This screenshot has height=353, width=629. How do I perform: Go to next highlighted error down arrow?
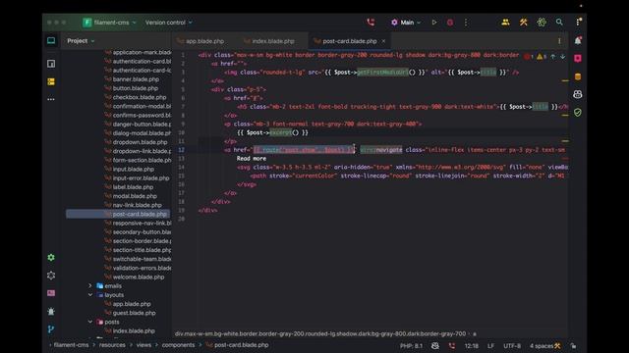563,57
